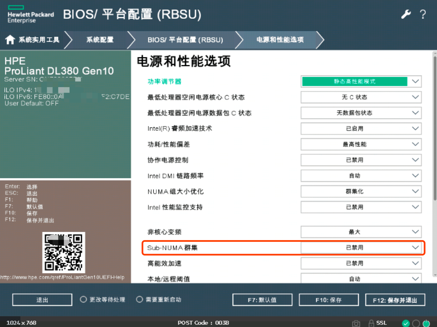Click the 电源和性能选项 page heading
The height and width of the screenshot is (327, 437).
[184, 61]
